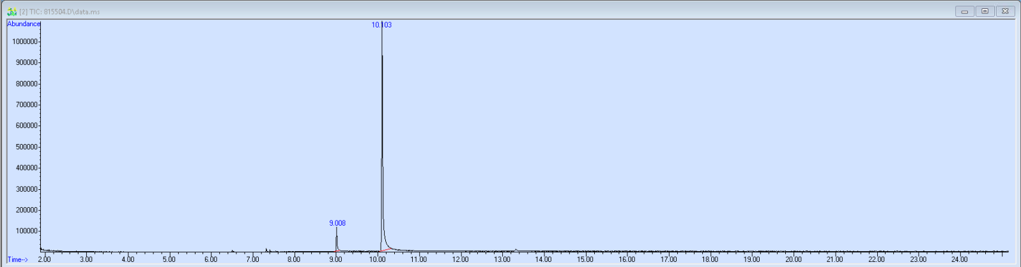Click the 18.00 time axis value
This screenshot has height=267, width=1021.
710,259
